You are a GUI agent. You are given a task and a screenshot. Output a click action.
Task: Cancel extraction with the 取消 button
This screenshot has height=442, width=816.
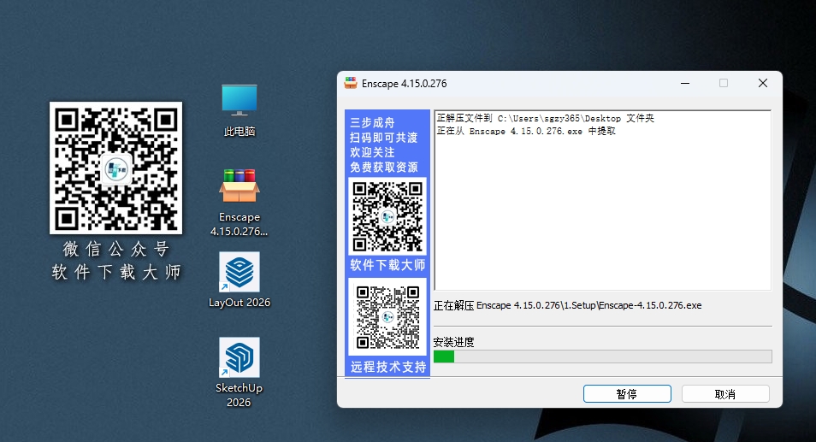725,393
